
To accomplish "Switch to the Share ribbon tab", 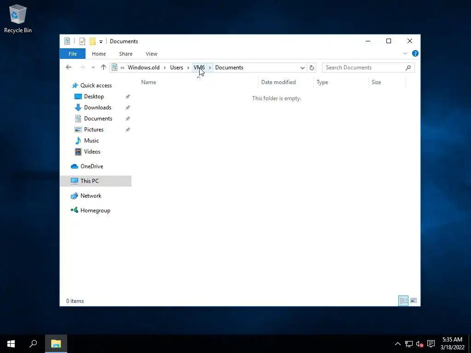I will pos(126,54).
